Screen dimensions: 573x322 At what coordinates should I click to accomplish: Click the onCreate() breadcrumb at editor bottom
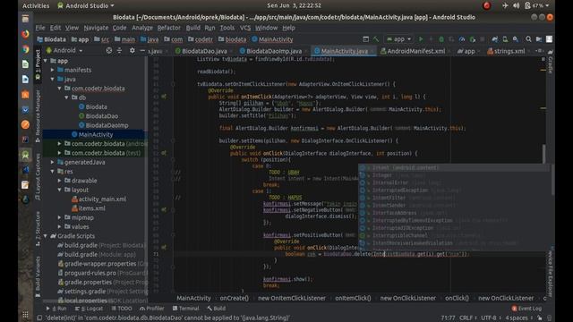point(234,298)
